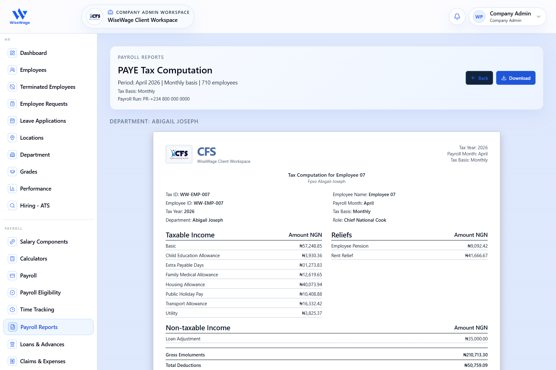Select Housing Allowance row label
The width and height of the screenshot is (556, 370).
pyautogui.click(x=185, y=285)
